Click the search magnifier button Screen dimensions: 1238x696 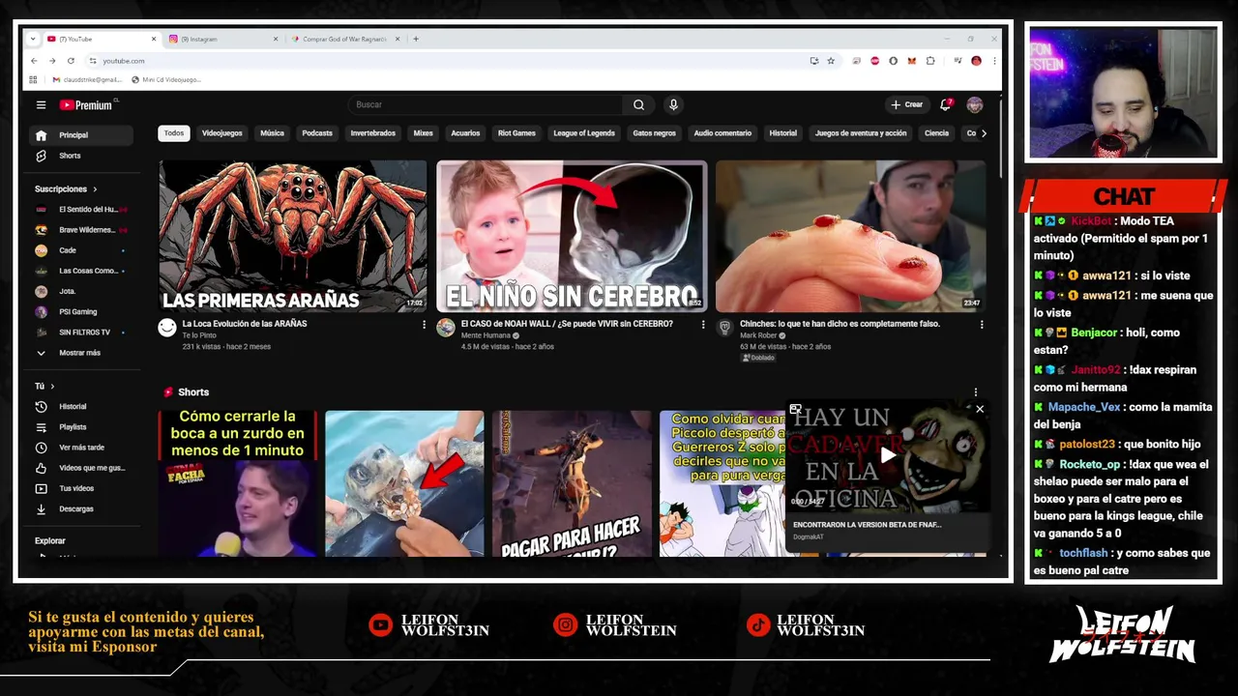pyautogui.click(x=638, y=104)
